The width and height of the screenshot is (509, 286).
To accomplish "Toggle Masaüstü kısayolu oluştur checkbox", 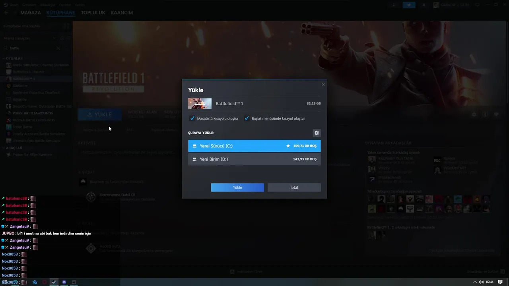I will [193, 118].
